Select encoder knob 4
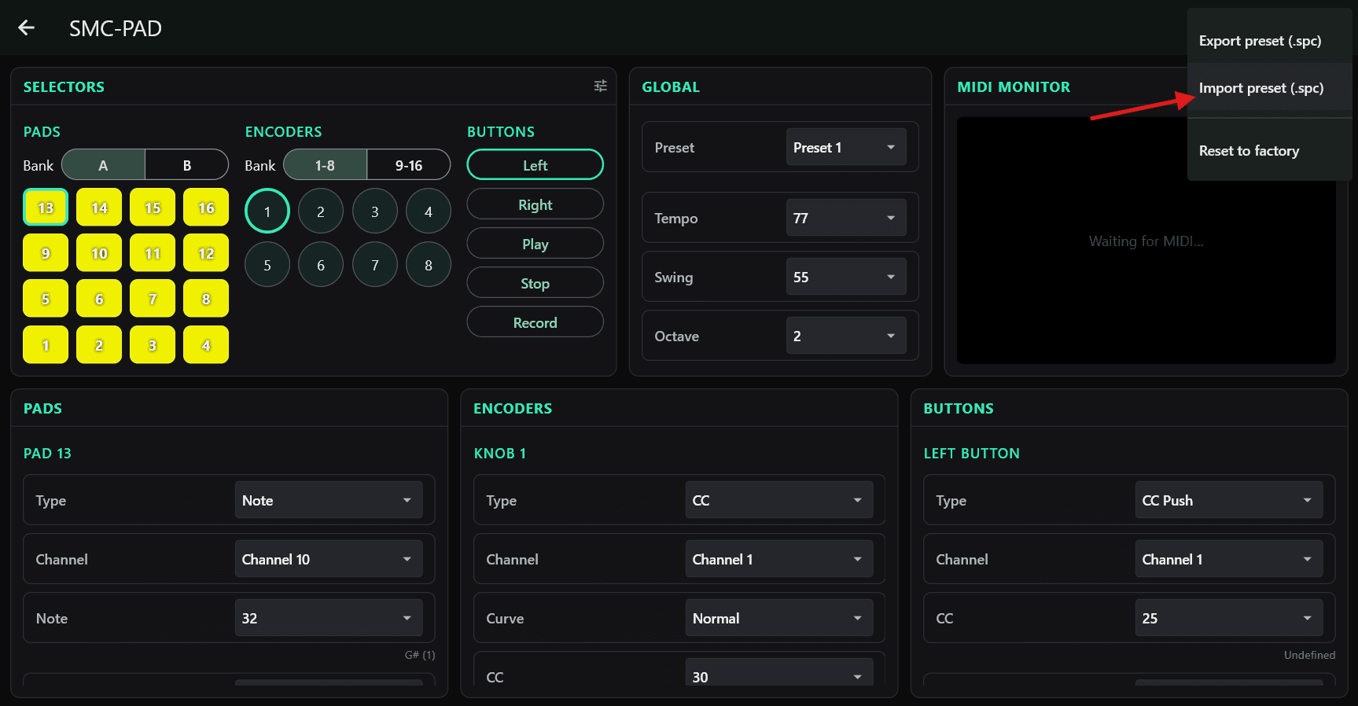This screenshot has width=1358, height=706. tap(429, 211)
